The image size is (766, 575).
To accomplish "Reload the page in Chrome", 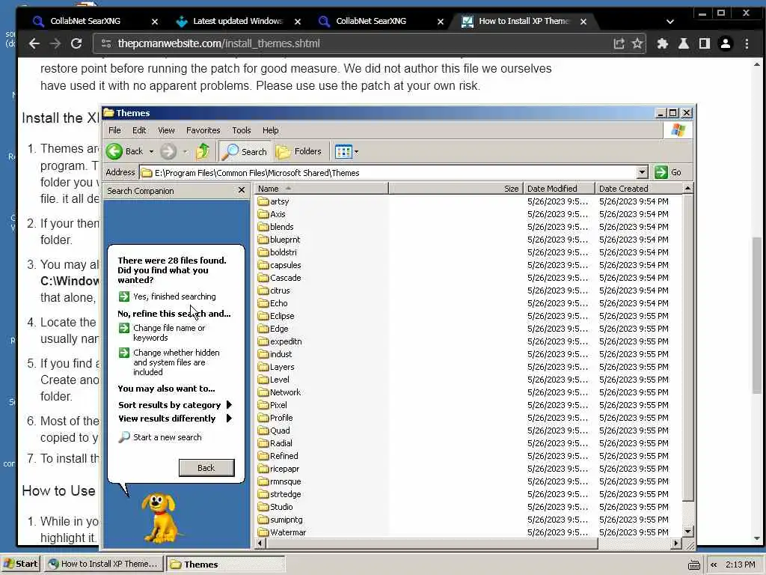I will coord(76,43).
